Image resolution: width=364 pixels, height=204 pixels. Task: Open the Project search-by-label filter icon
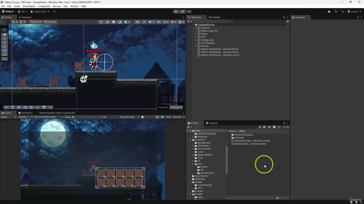click(x=269, y=127)
